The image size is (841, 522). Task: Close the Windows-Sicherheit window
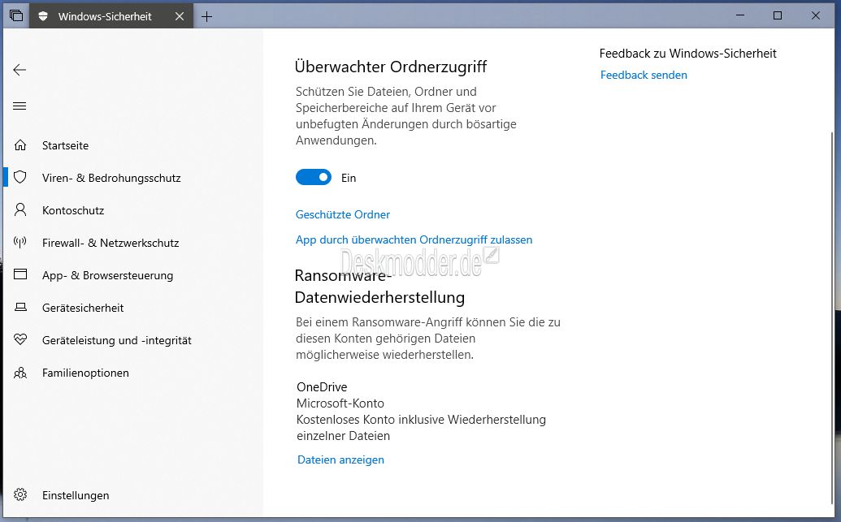tap(816, 15)
